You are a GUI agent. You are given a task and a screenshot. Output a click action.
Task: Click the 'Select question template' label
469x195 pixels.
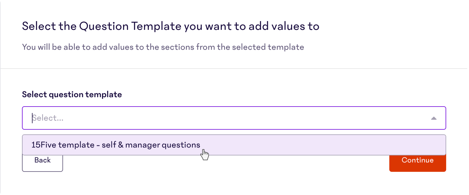[x=72, y=94]
